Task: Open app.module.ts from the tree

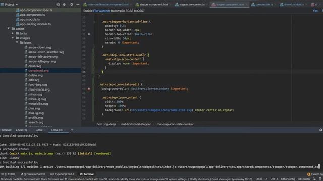Action: click(x=30, y=19)
